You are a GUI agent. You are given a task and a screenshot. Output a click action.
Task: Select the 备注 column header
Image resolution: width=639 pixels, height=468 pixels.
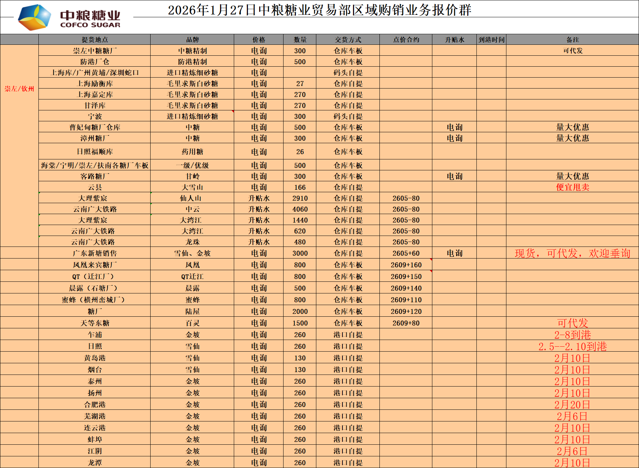(x=572, y=39)
